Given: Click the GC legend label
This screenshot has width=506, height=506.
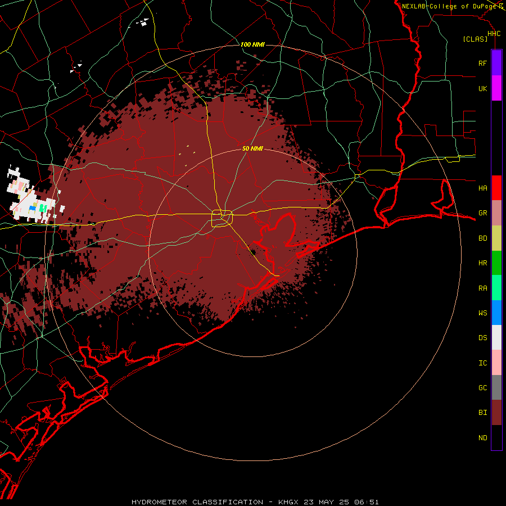Looking at the screenshot, I should tap(482, 388).
